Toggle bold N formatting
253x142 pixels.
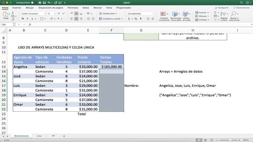pos(23,19)
